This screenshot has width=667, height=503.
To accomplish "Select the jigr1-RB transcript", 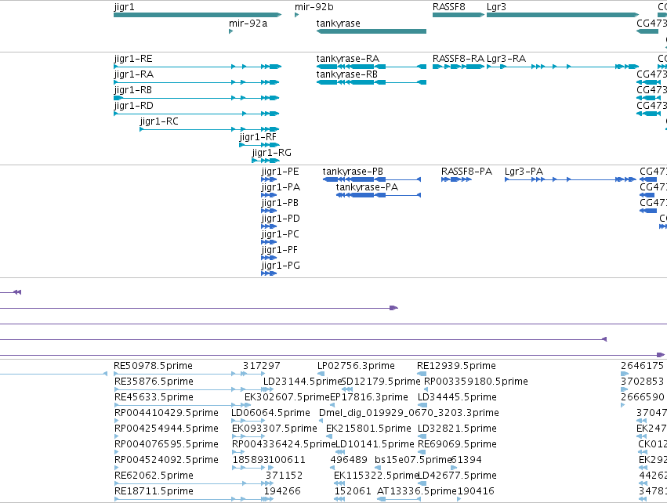I will (197, 98).
